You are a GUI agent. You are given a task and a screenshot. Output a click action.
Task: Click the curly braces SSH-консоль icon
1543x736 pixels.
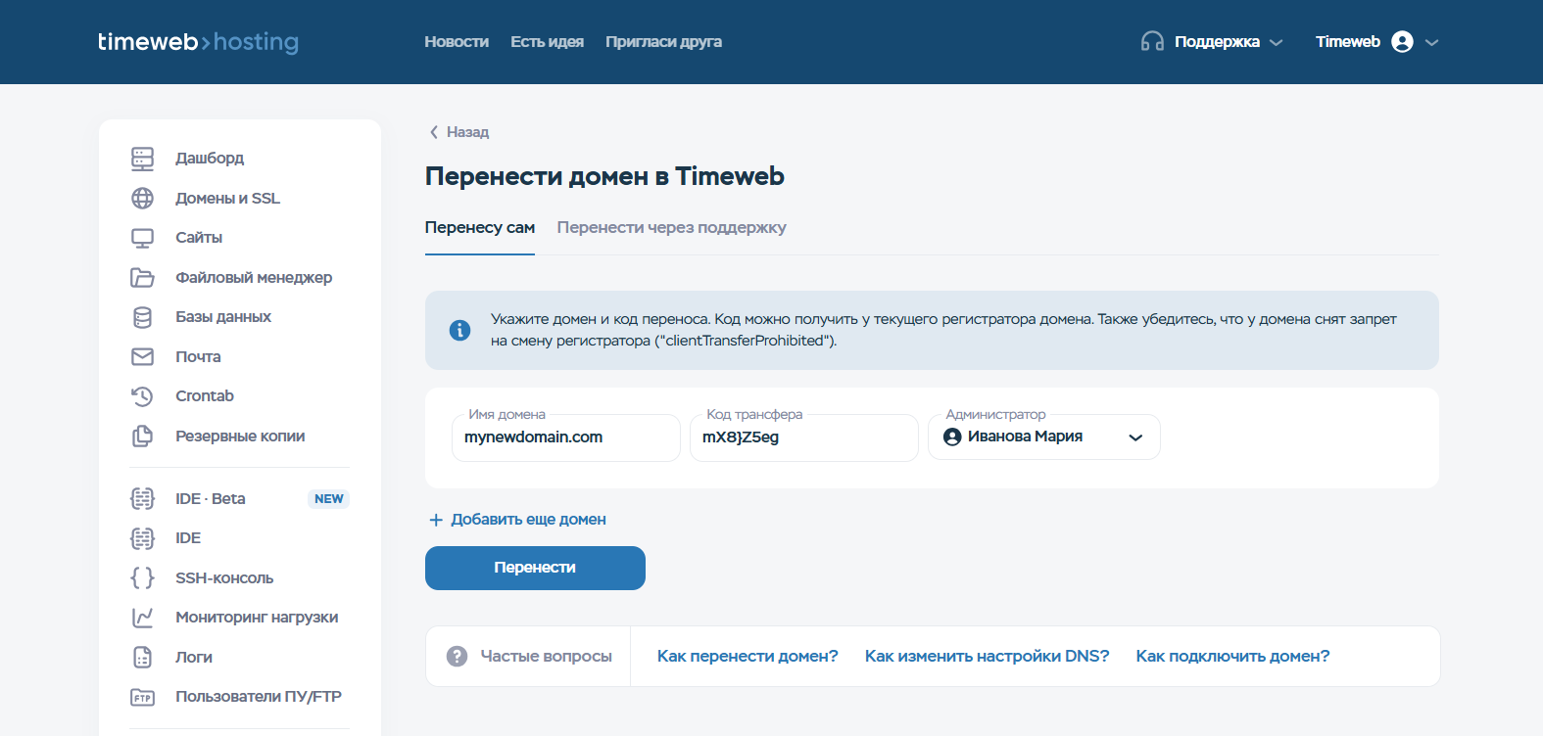pyautogui.click(x=143, y=578)
